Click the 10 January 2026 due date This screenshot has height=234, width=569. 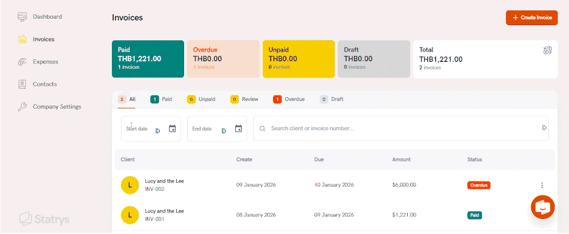334,185
